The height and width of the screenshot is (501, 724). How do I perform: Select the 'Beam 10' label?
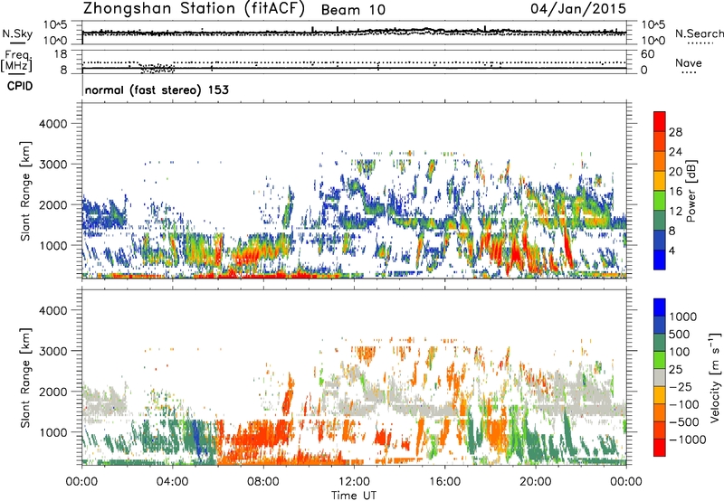tap(353, 10)
